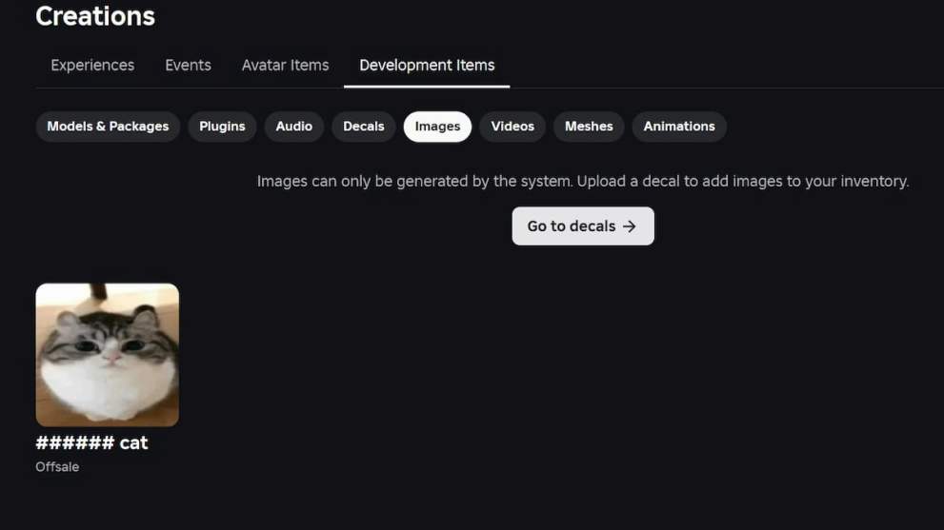Choose the Decals category chip

coord(363,127)
